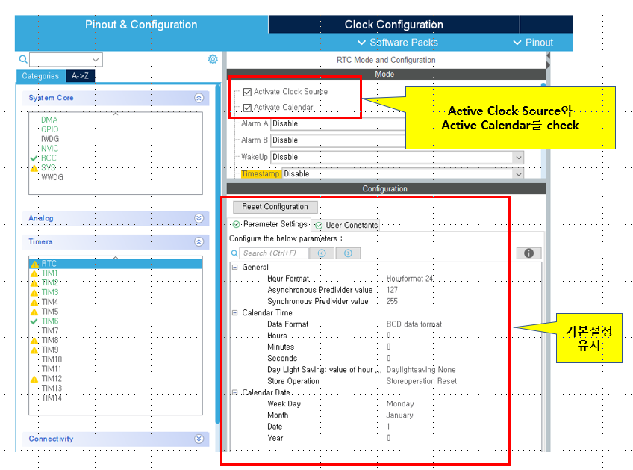The image size is (633, 470).
Task: Open the settings gear in peripheral panel
Action: [213, 60]
